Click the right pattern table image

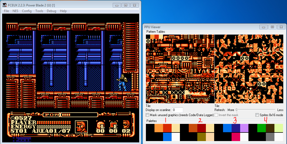point(249,69)
